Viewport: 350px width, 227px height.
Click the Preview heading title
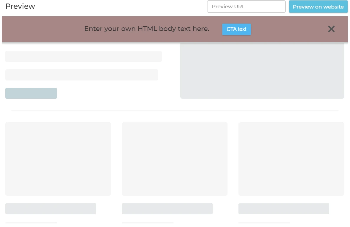click(20, 6)
